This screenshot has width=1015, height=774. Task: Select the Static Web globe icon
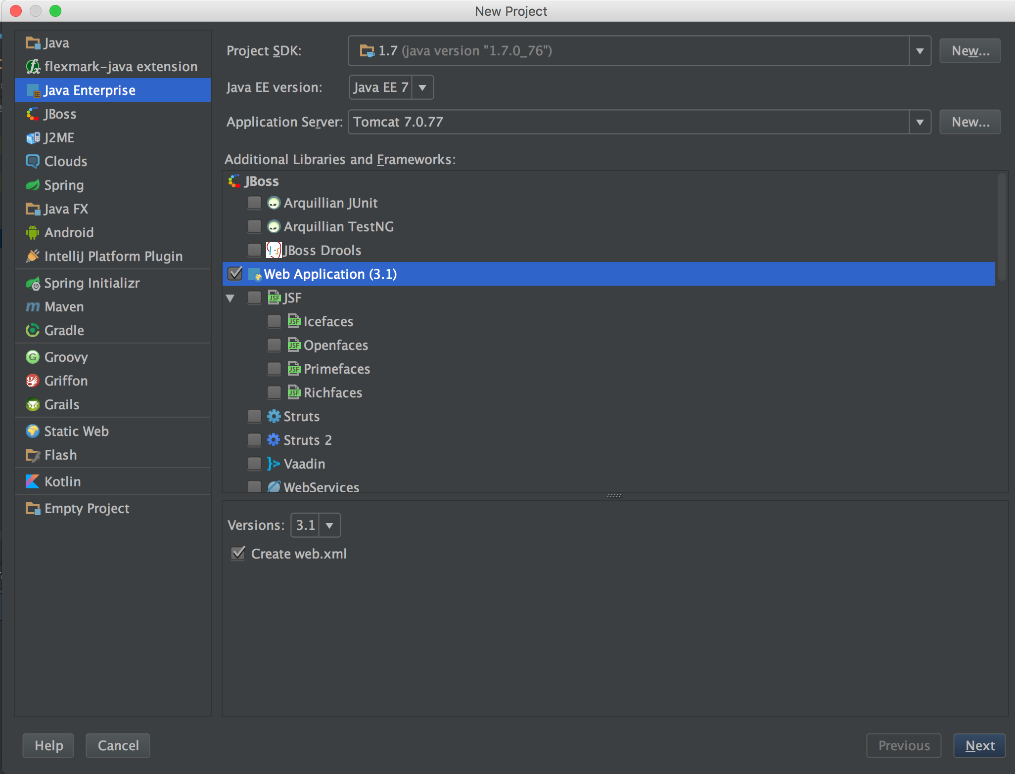(x=33, y=431)
